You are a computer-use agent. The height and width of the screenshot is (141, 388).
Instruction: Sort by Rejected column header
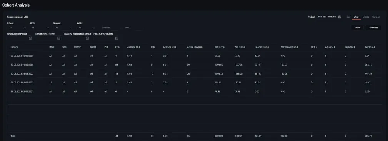point(350,47)
